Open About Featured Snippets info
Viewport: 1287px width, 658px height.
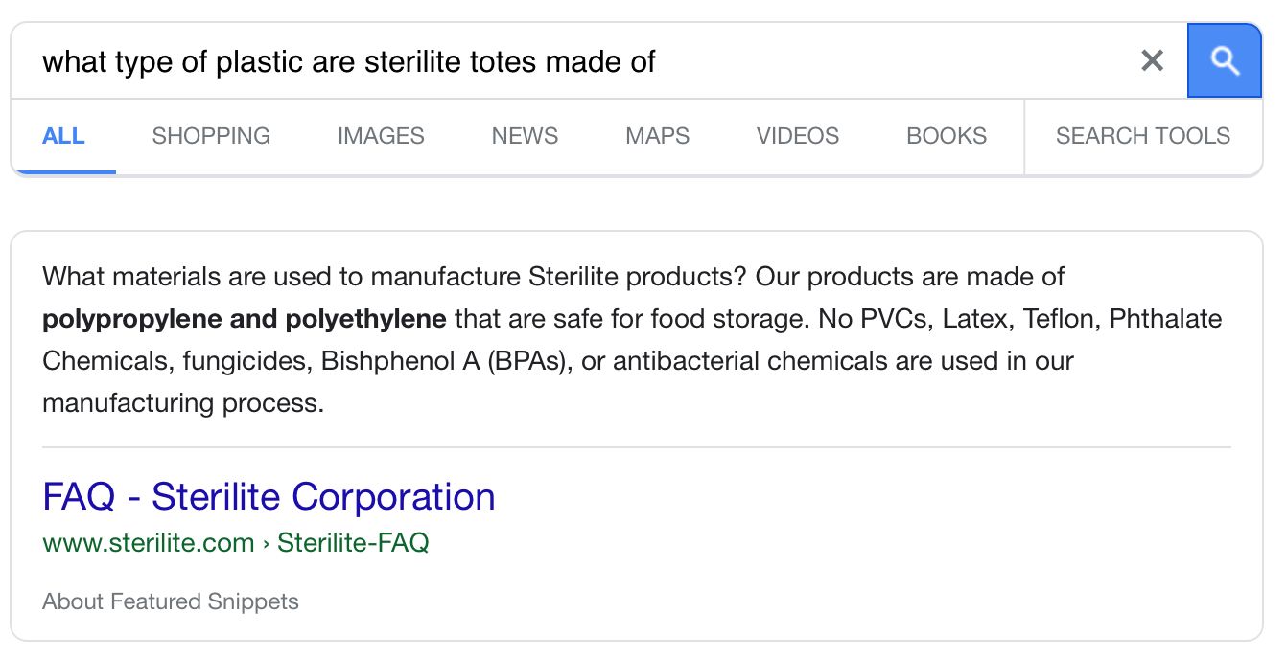tap(170, 601)
